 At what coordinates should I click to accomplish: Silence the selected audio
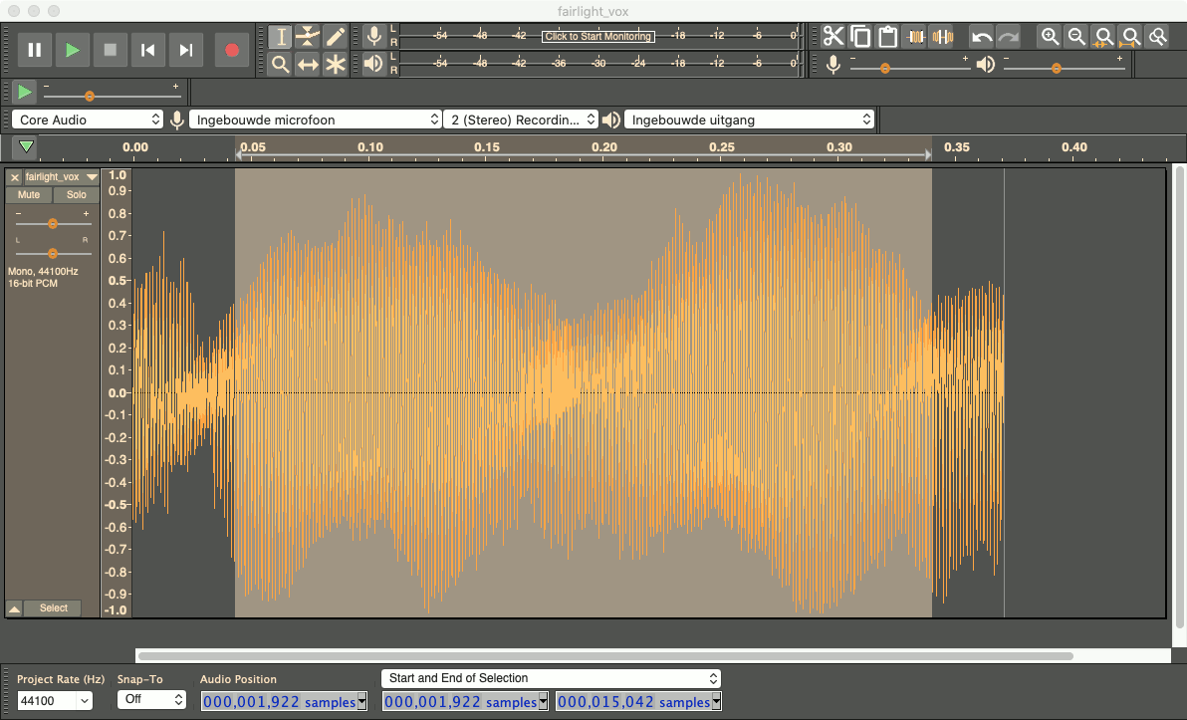coord(943,36)
